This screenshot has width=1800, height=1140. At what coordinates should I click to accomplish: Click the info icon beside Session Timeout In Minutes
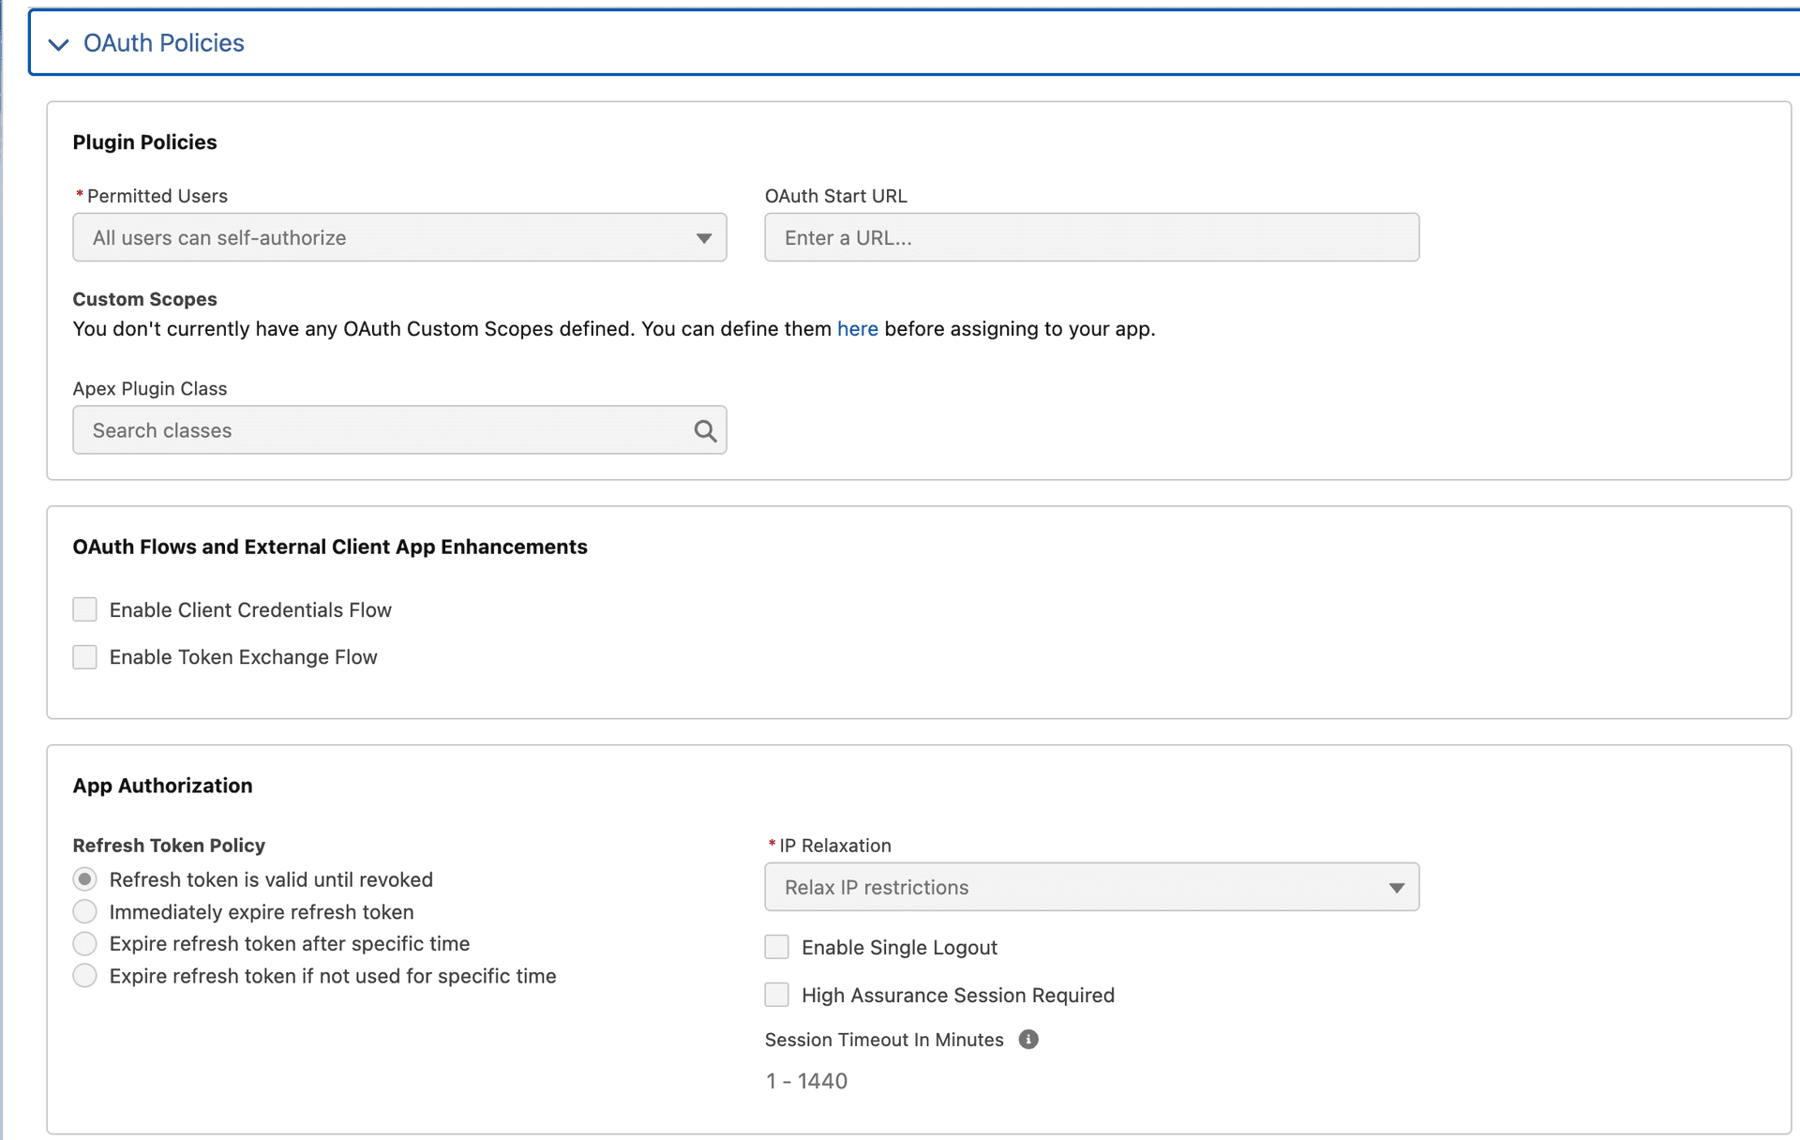coord(1028,1040)
